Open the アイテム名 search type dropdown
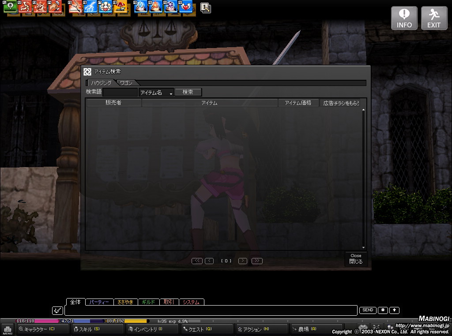 pos(156,93)
